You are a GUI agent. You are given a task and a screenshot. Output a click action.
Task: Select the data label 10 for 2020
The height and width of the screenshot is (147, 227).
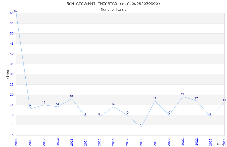coord(169,113)
